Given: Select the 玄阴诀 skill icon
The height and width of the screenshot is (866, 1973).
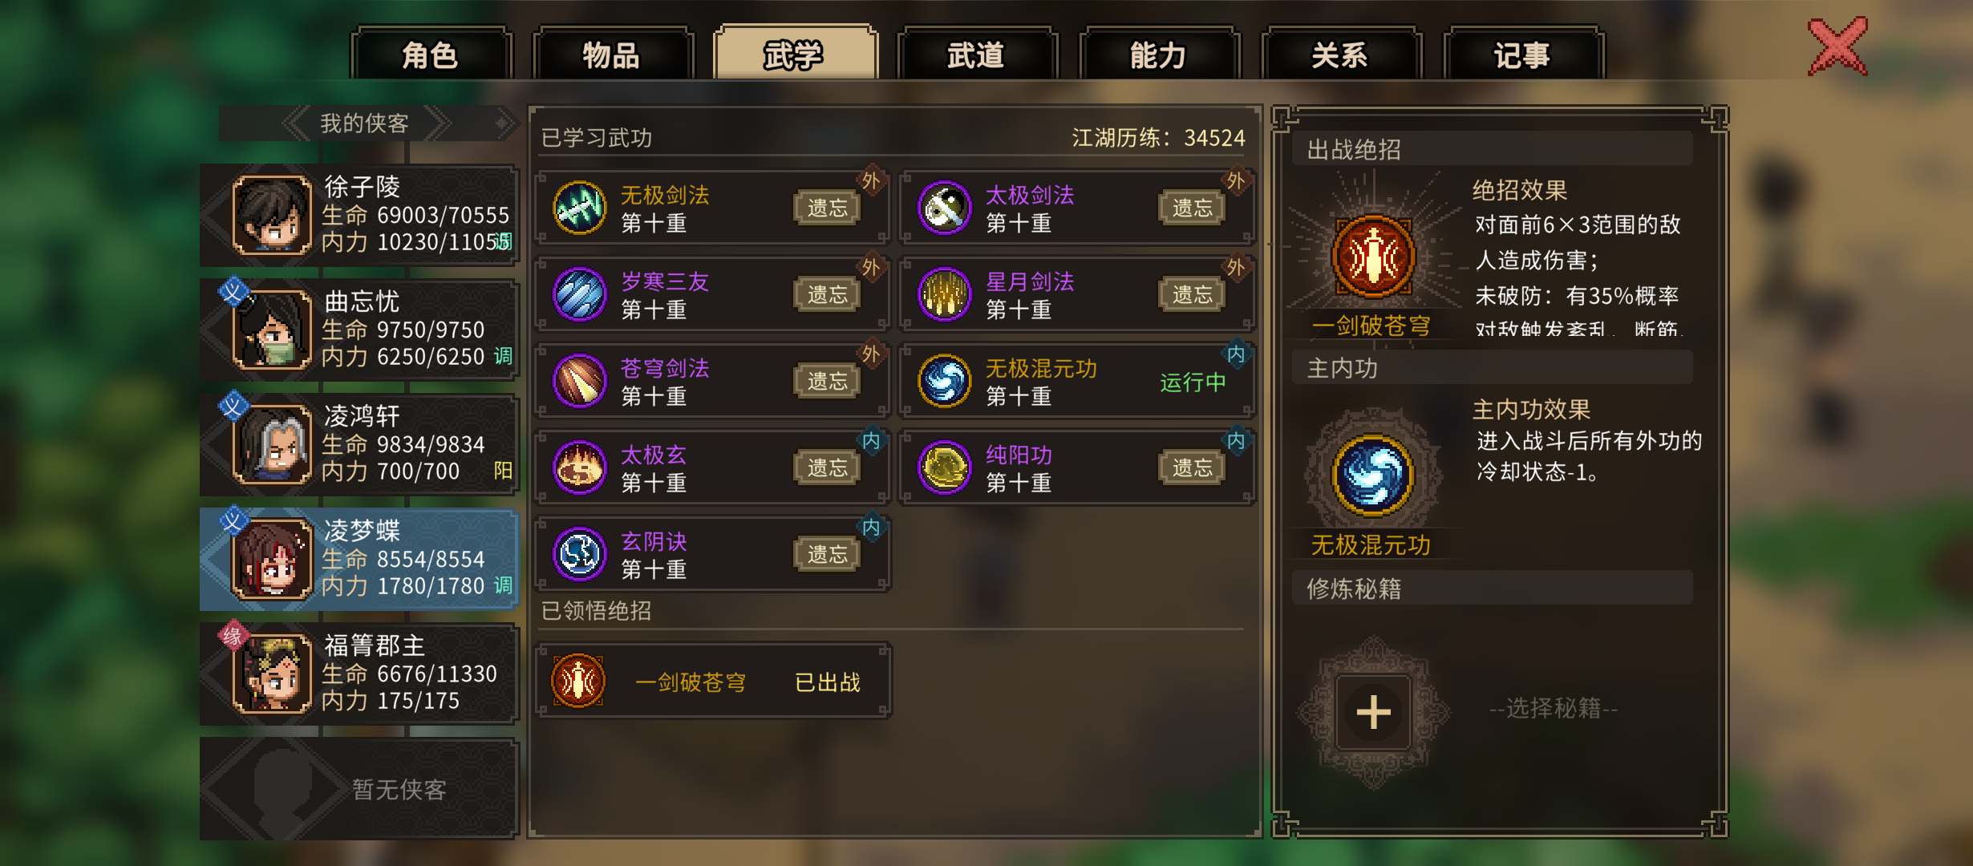Looking at the screenshot, I should point(579,555).
